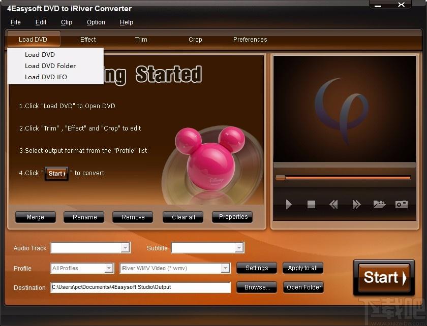Take a snapshot with the camera icon
Screen dimensions: 427x326
[402, 204]
